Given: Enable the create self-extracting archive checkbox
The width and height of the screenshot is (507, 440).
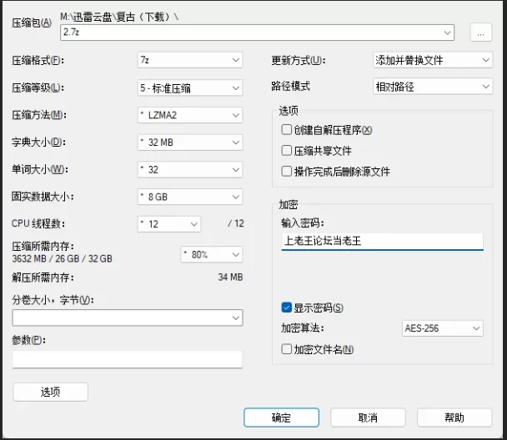Looking at the screenshot, I should coord(287,130).
